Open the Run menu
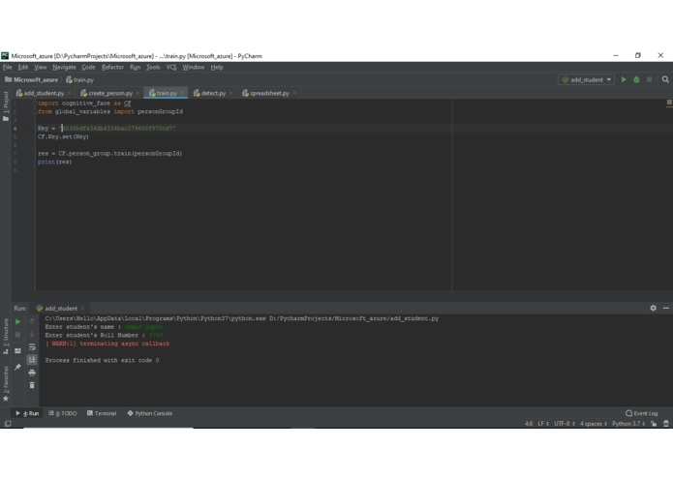The width and height of the screenshot is (673, 478). (136, 68)
